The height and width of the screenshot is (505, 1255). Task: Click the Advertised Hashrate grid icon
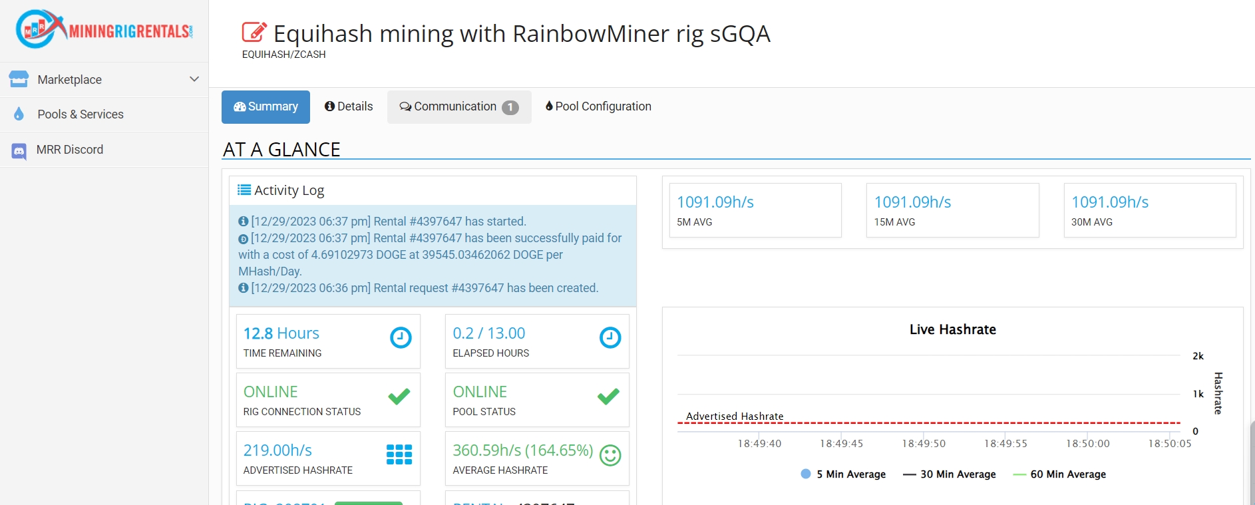click(x=399, y=454)
